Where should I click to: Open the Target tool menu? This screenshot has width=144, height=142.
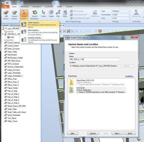tap(51, 14)
